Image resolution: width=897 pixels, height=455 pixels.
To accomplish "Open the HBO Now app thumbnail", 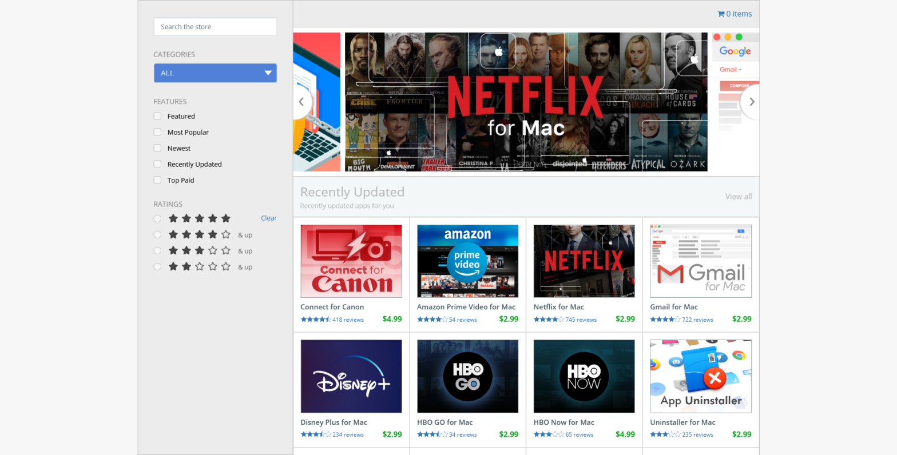I will (584, 377).
